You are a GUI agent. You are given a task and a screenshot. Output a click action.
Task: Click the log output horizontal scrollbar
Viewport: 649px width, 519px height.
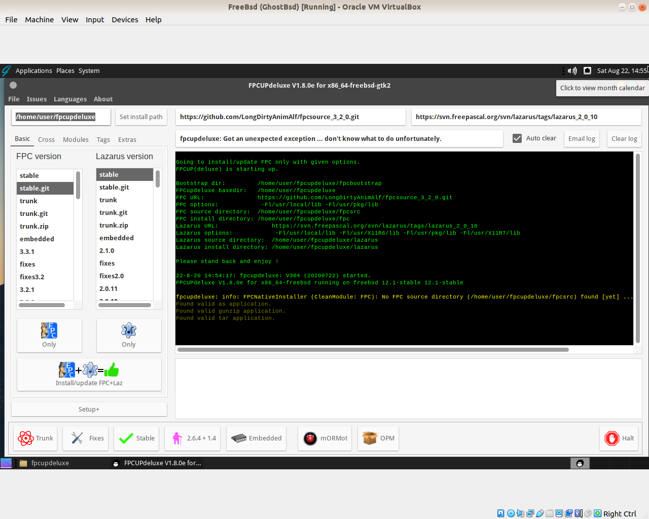pos(373,350)
